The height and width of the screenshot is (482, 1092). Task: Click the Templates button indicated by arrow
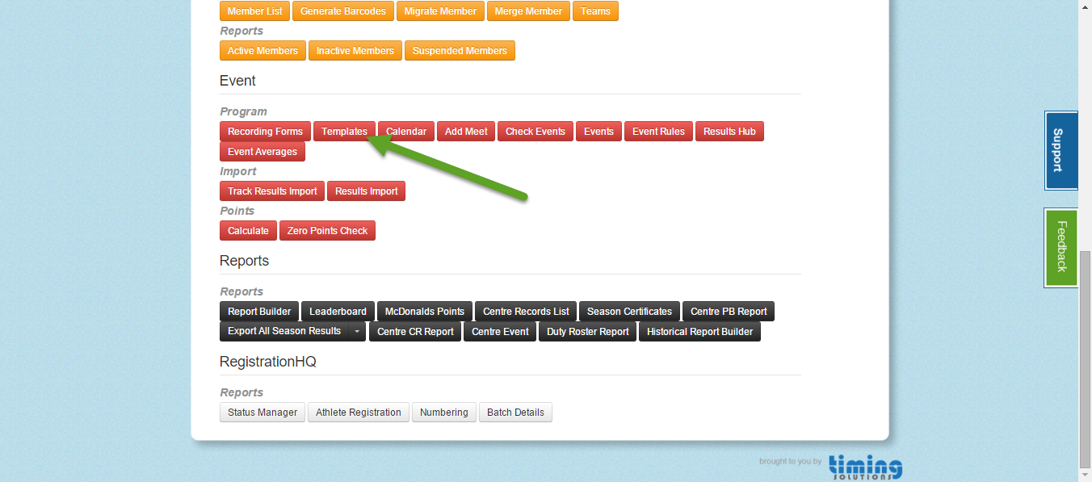[344, 131]
